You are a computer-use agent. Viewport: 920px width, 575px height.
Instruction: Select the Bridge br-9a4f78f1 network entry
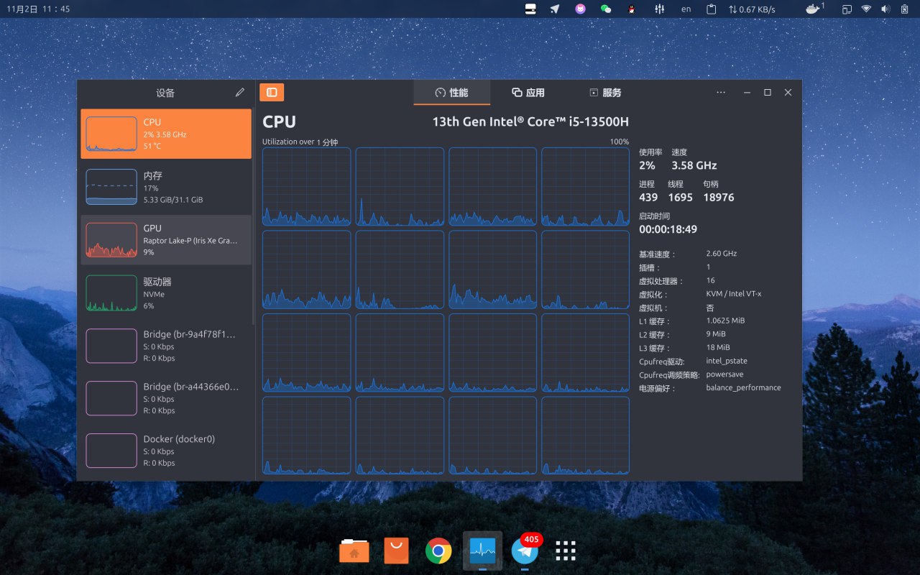(165, 346)
